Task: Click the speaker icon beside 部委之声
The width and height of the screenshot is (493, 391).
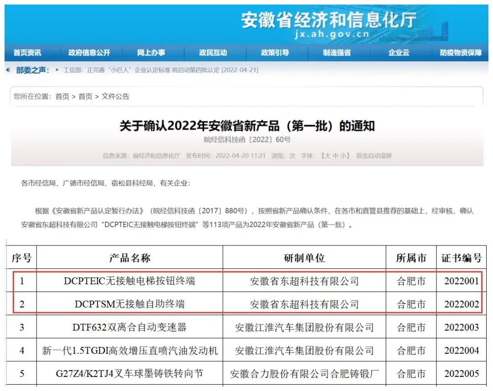Action: coord(9,70)
